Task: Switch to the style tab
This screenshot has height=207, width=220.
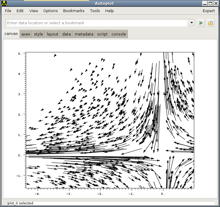Action: 39,34
